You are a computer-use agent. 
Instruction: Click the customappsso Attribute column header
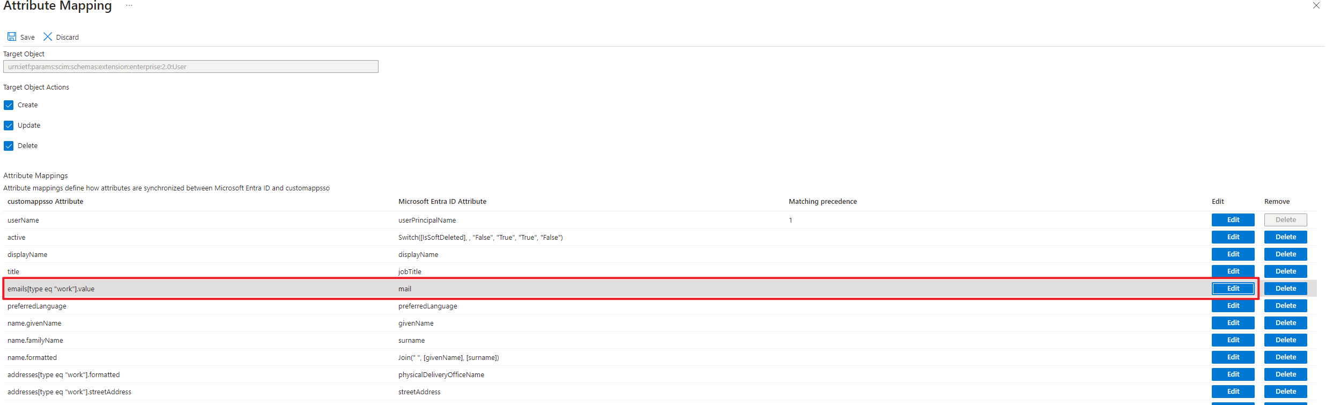pos(46,202)
